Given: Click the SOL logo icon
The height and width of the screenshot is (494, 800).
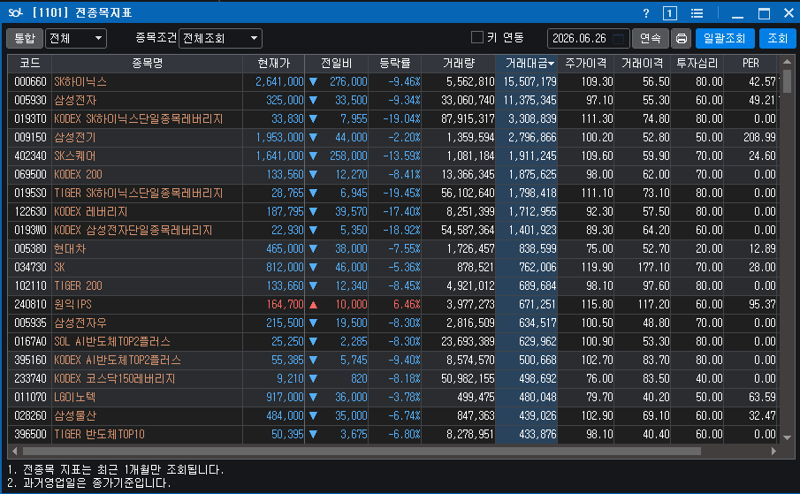Looking at the screenshot, I should (x=15, y=12).
